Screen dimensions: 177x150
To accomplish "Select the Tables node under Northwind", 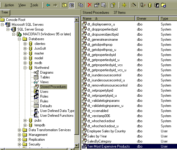I will 45,77.
